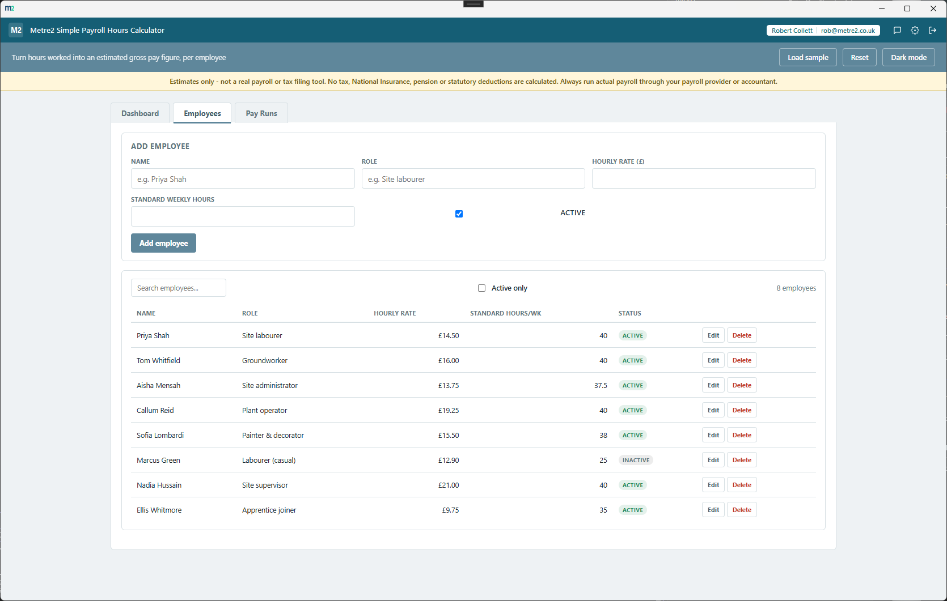Select the Groundworker role cell

click(x=265, y=360)
